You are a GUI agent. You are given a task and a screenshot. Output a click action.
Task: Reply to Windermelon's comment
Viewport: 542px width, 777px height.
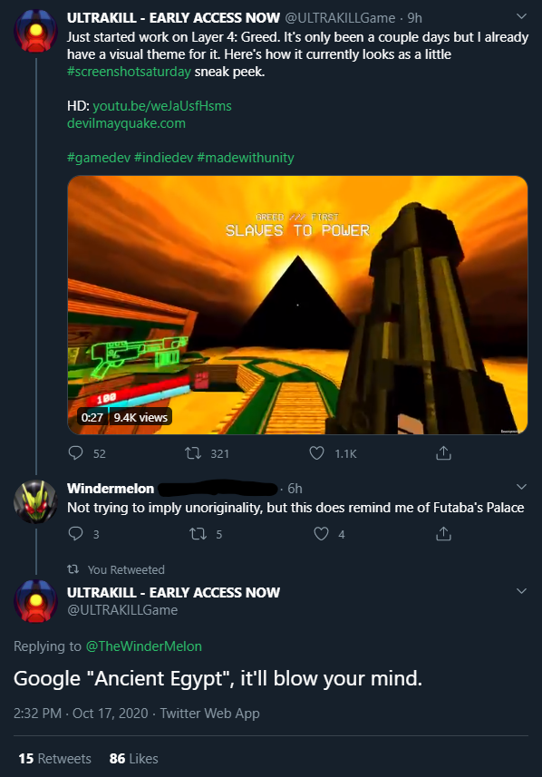point(75,534)
